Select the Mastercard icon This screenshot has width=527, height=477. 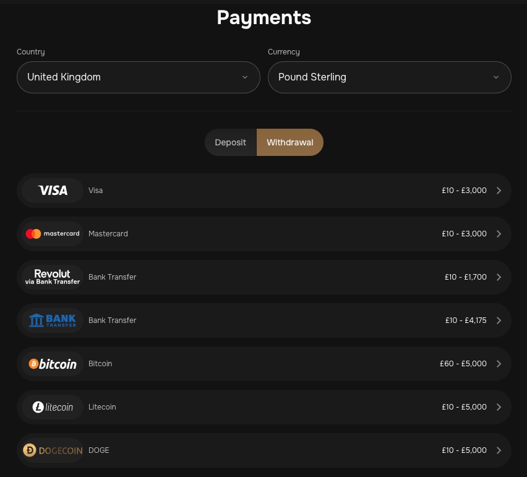pos(52,233)
